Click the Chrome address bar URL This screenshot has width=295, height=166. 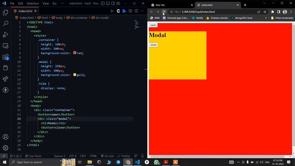pos(198,12)
